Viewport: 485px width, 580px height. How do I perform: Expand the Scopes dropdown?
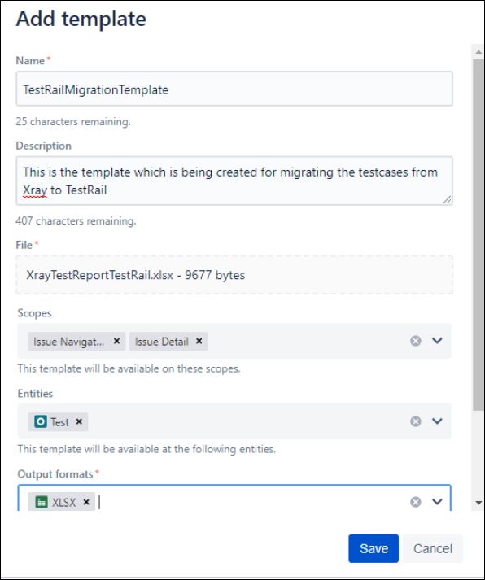[x=437, y=341]
